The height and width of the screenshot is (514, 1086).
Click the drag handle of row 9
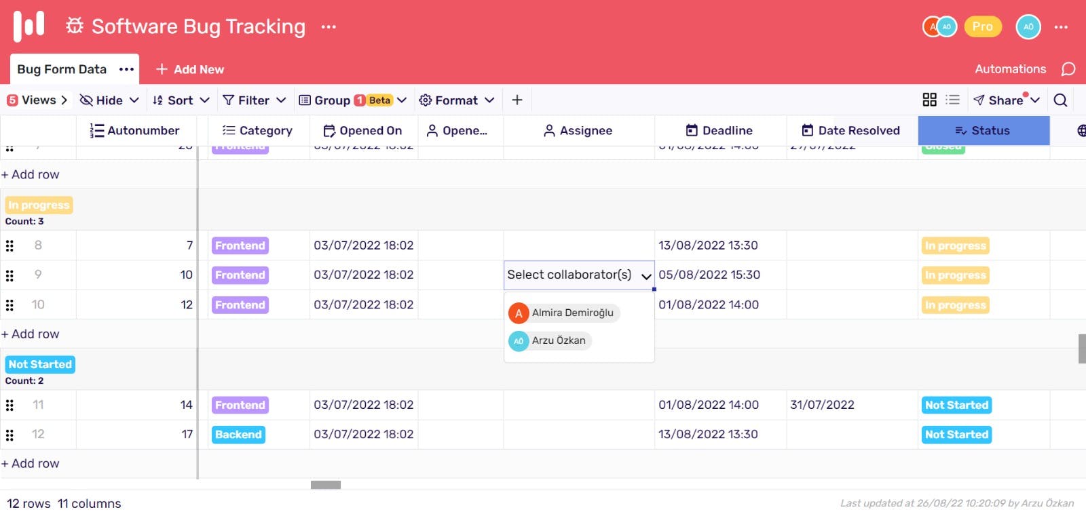pyautogui.click(x=10, y=275)
